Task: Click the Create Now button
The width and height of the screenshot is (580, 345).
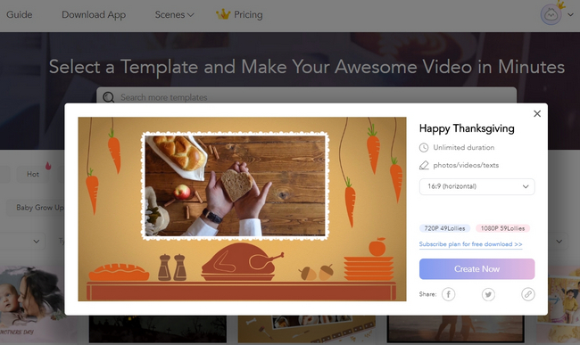Action: click(x=476, y=269)
